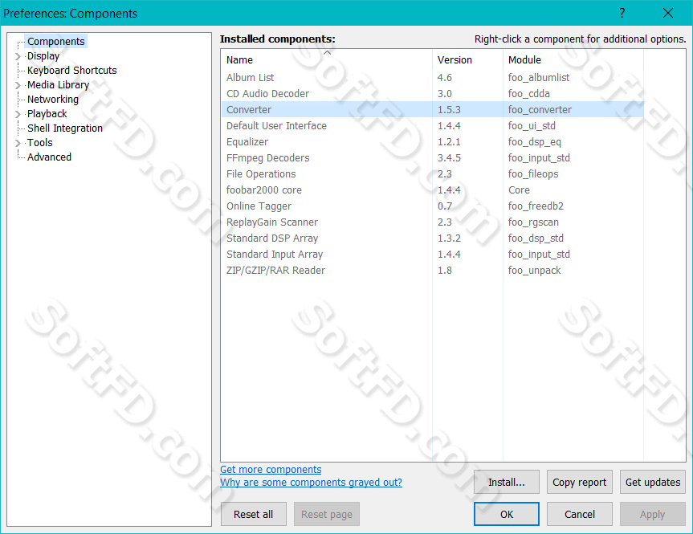The height and width of the screenshot is (534, 693).
Task: Select the Converter component row
Action: click(x=432, y=110)
